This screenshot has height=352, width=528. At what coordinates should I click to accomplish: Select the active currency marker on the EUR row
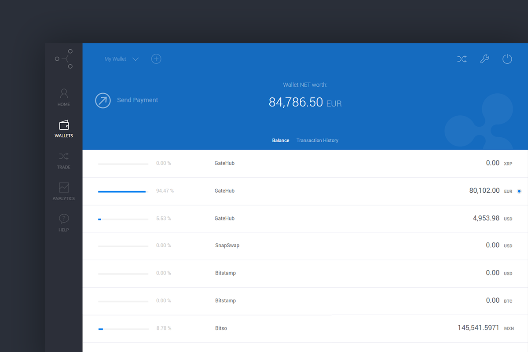[x=519, y=191]
